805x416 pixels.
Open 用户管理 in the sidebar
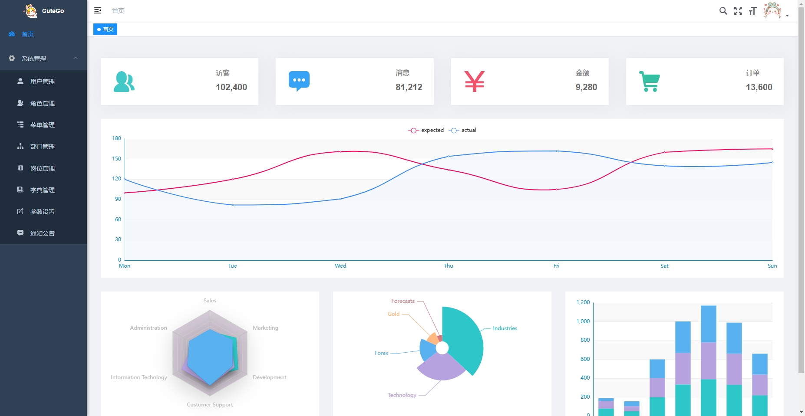(x=43, y=81)
